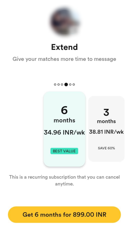
Task: Click the BEST VALUE badge
Action: coord(64,151)
